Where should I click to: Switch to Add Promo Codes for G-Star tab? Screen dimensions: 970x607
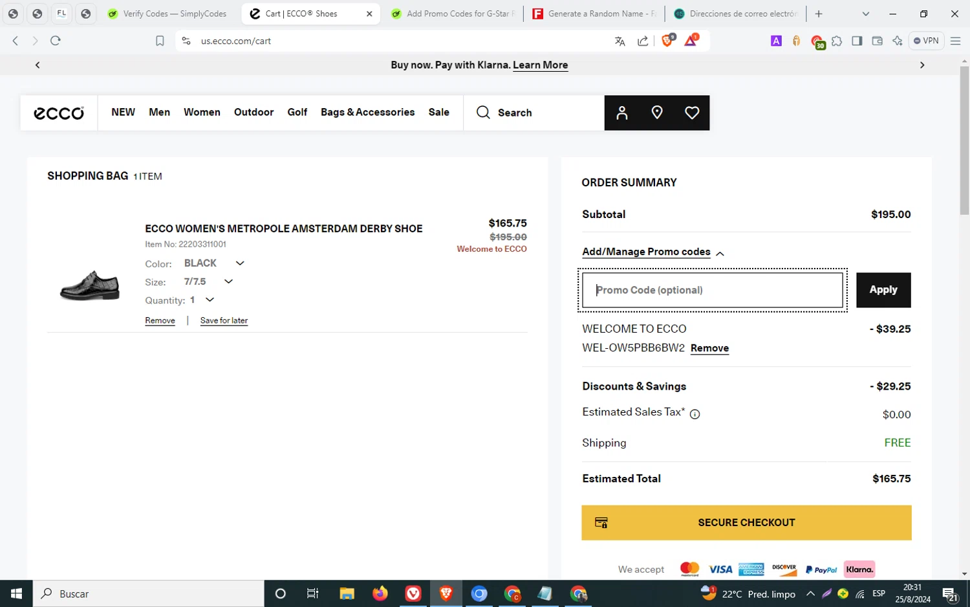[x=453, y=14]
